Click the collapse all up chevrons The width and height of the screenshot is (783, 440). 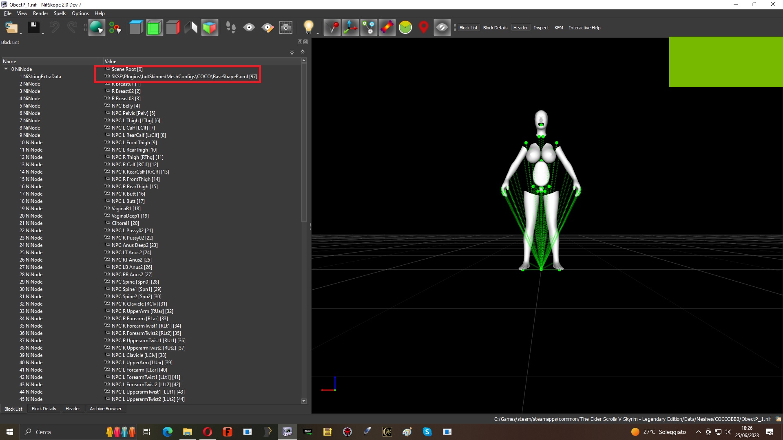[x=303, y=52]
